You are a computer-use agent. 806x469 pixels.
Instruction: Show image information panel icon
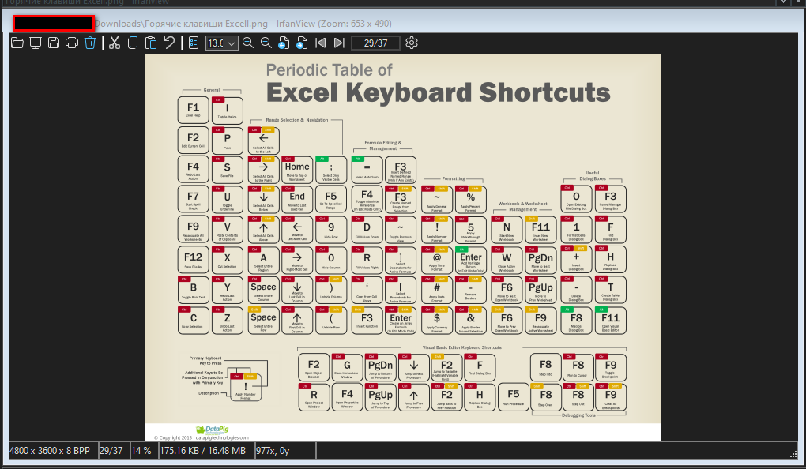pyautogui.click(x=194, y=43)
